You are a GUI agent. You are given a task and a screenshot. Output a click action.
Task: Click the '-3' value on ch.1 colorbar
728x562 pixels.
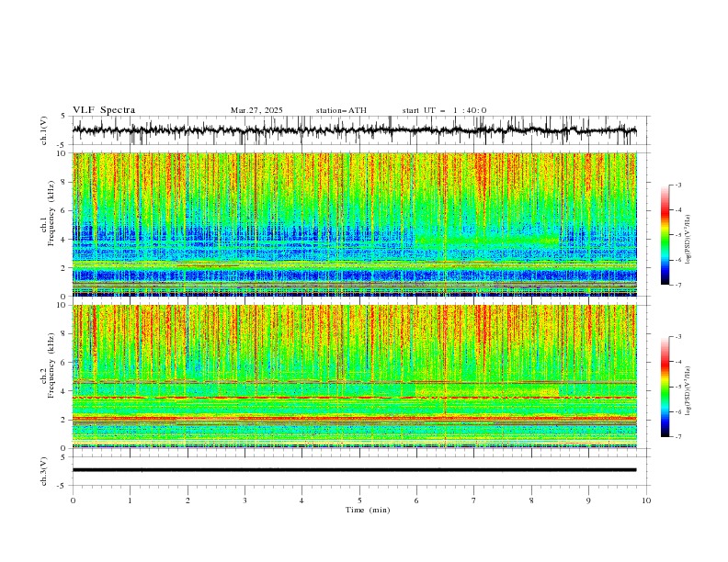(677, 185)
